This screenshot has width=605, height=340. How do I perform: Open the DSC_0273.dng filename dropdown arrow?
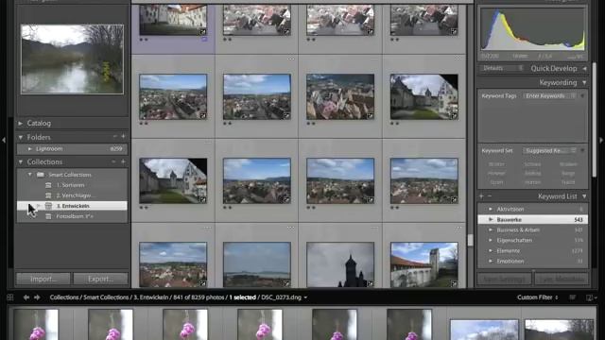305,297
